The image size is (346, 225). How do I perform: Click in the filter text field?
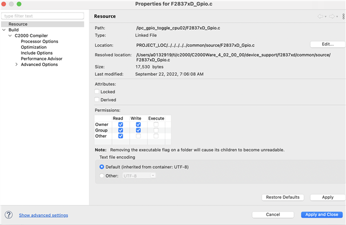coord(42,16)
